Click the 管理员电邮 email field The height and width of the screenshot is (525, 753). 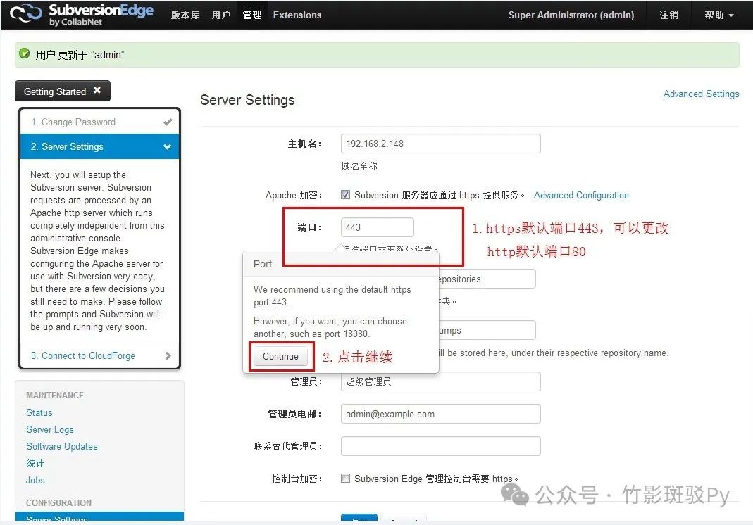coord(440,414)
